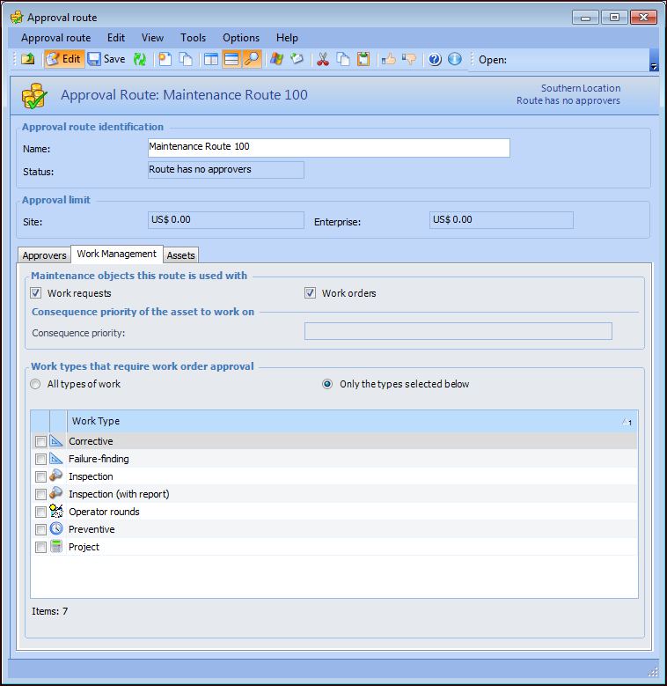The height and width of the screenshot is (686, 667).
Task: Check Inspection (with report) checkbox
Action: click(x=40, y=494)
